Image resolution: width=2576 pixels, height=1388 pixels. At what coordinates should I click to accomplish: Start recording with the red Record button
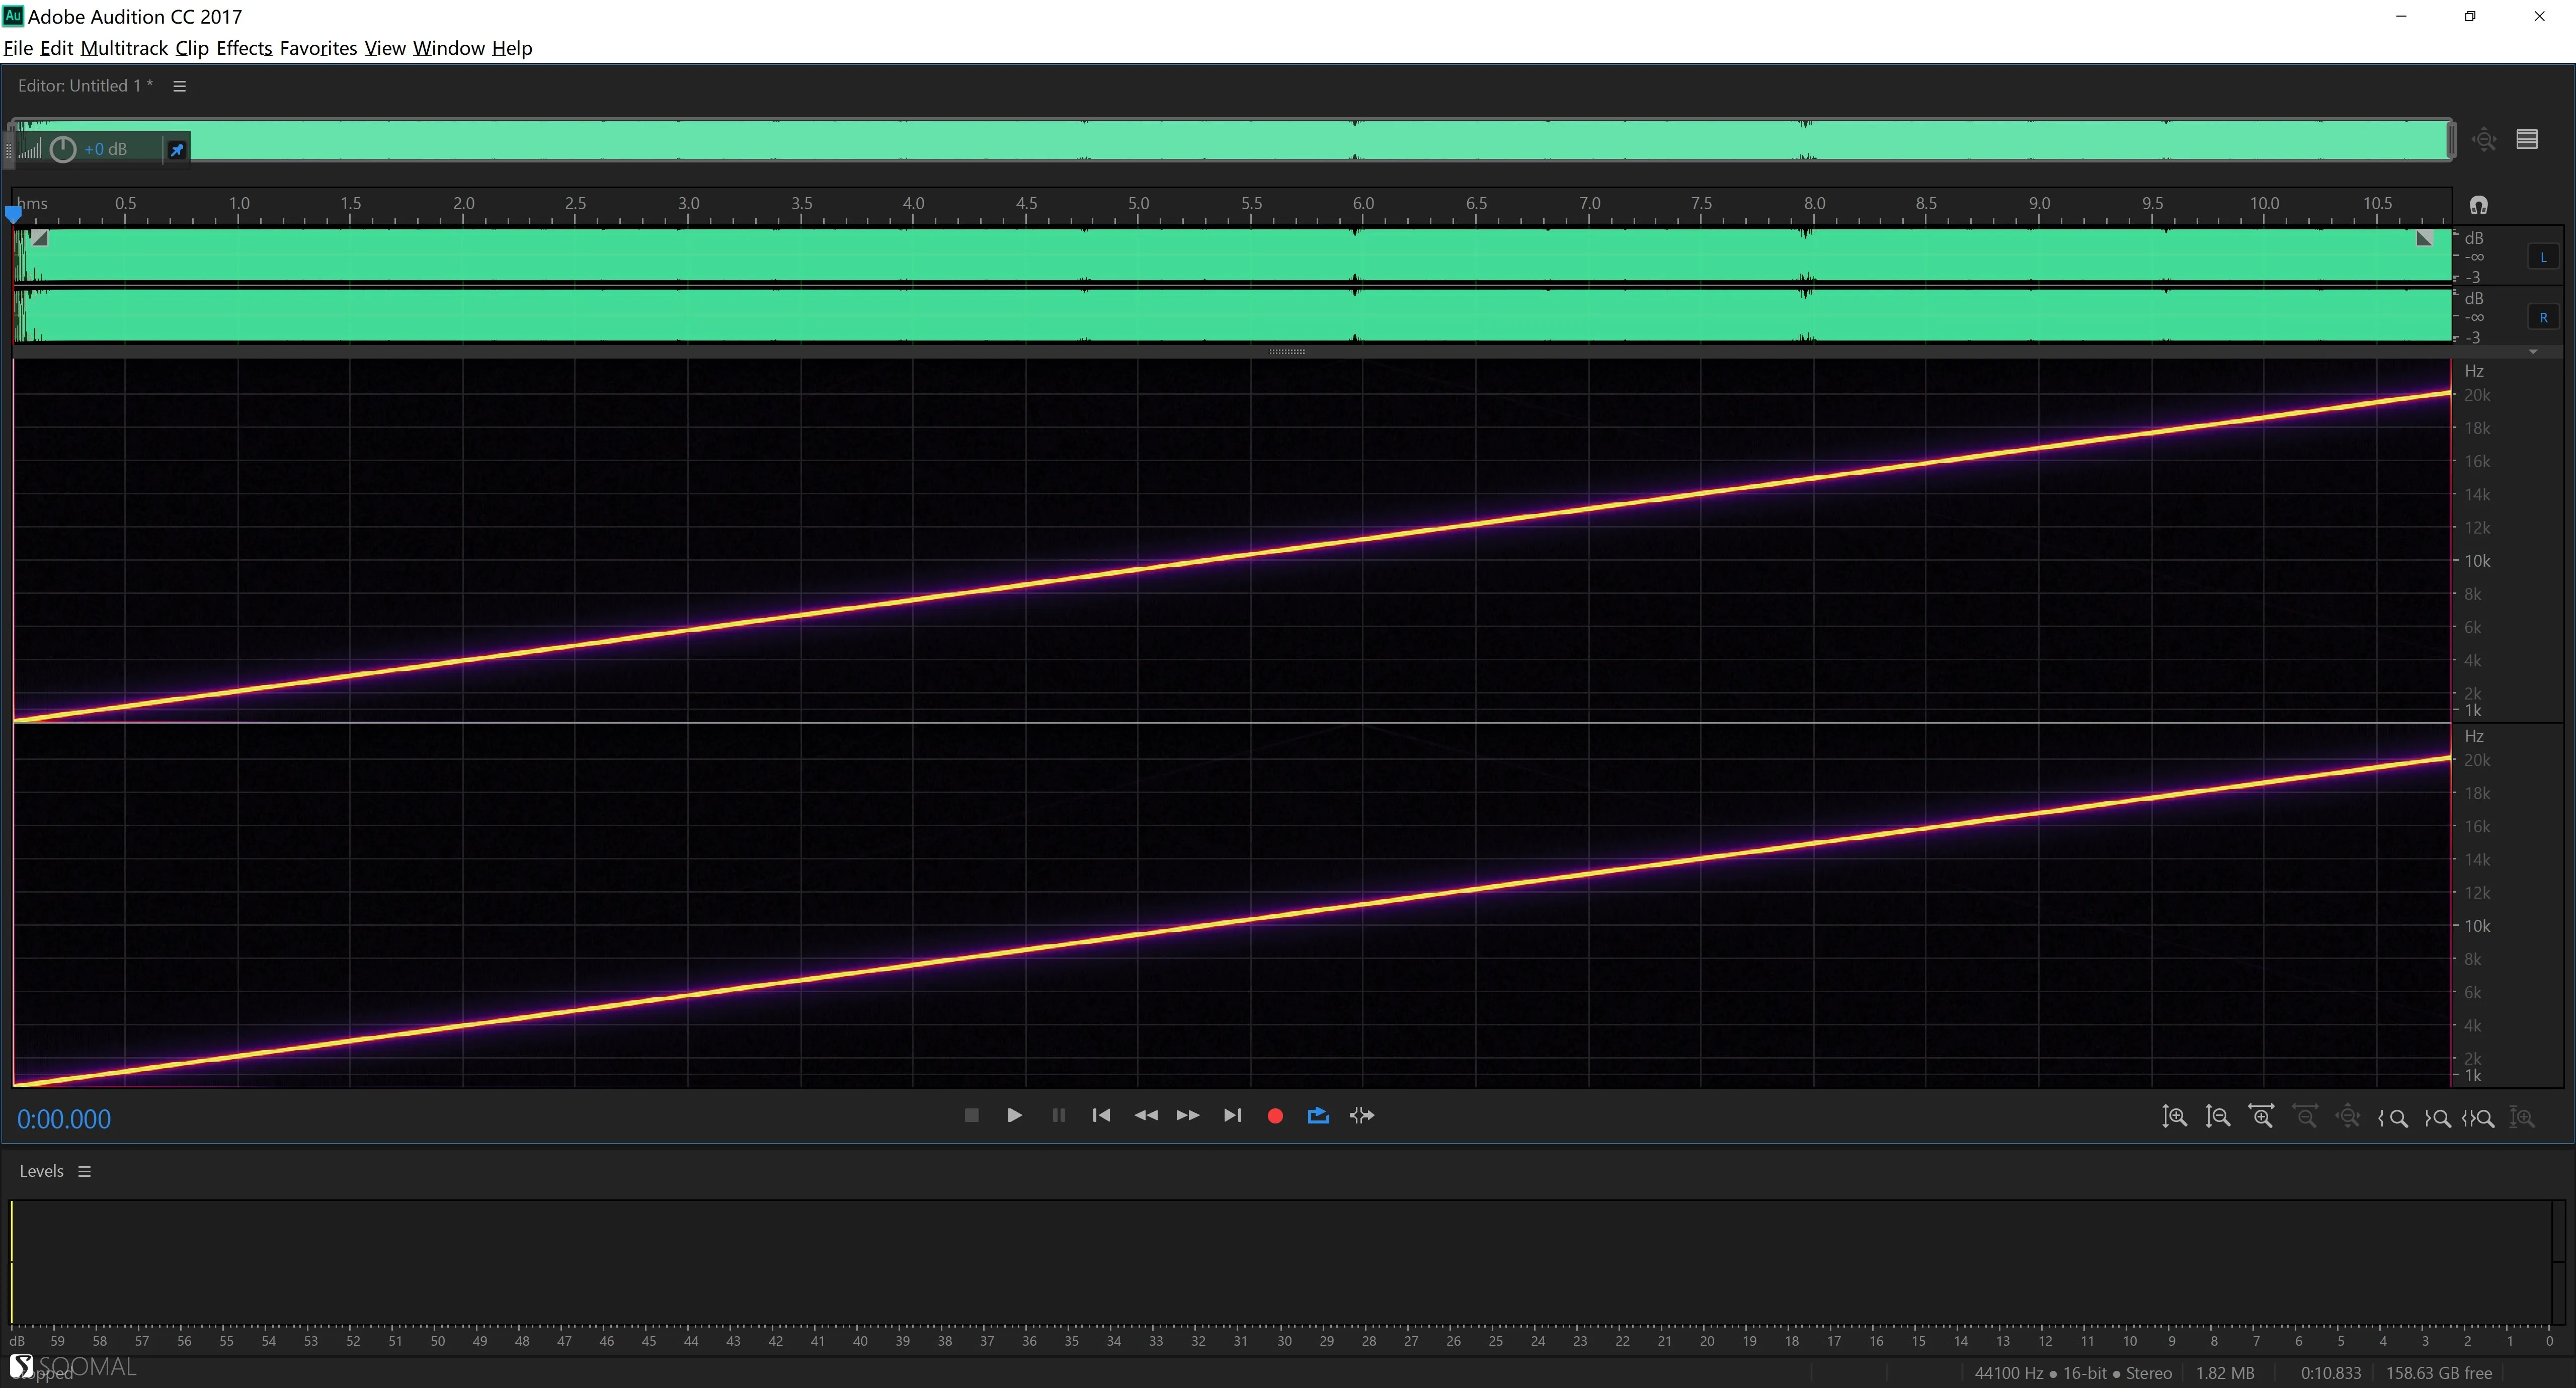tap(1275, 1116)
